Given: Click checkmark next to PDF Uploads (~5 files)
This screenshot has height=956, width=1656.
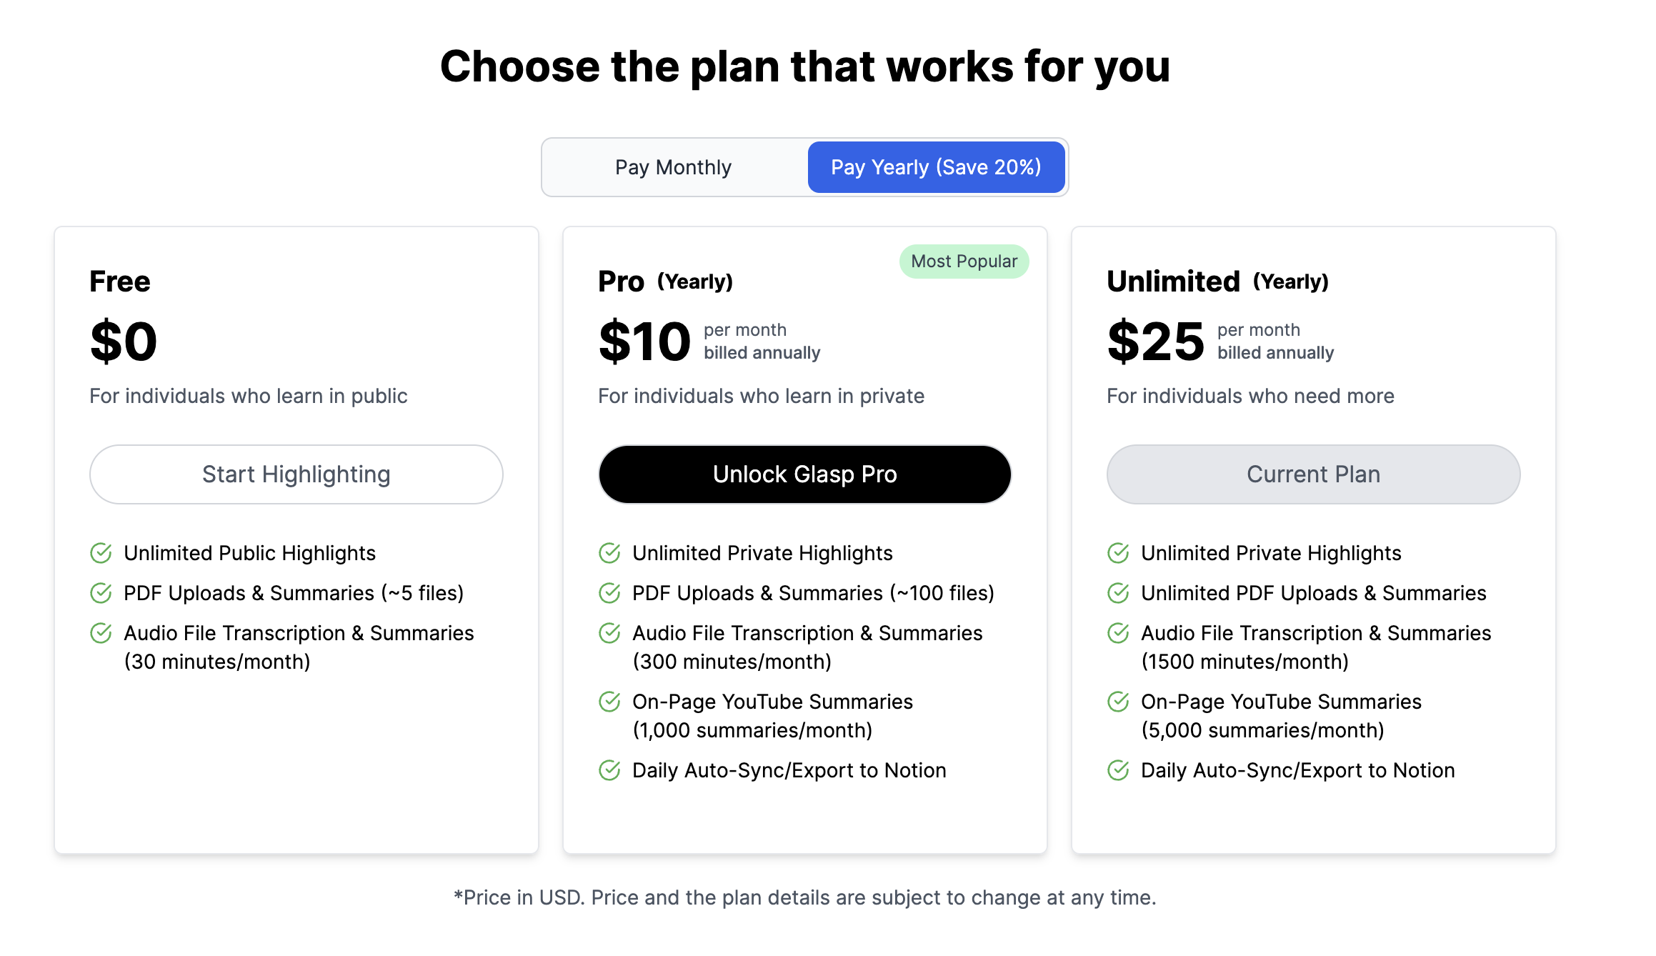Looking at the screenshot, I should (x=101, y=593).
